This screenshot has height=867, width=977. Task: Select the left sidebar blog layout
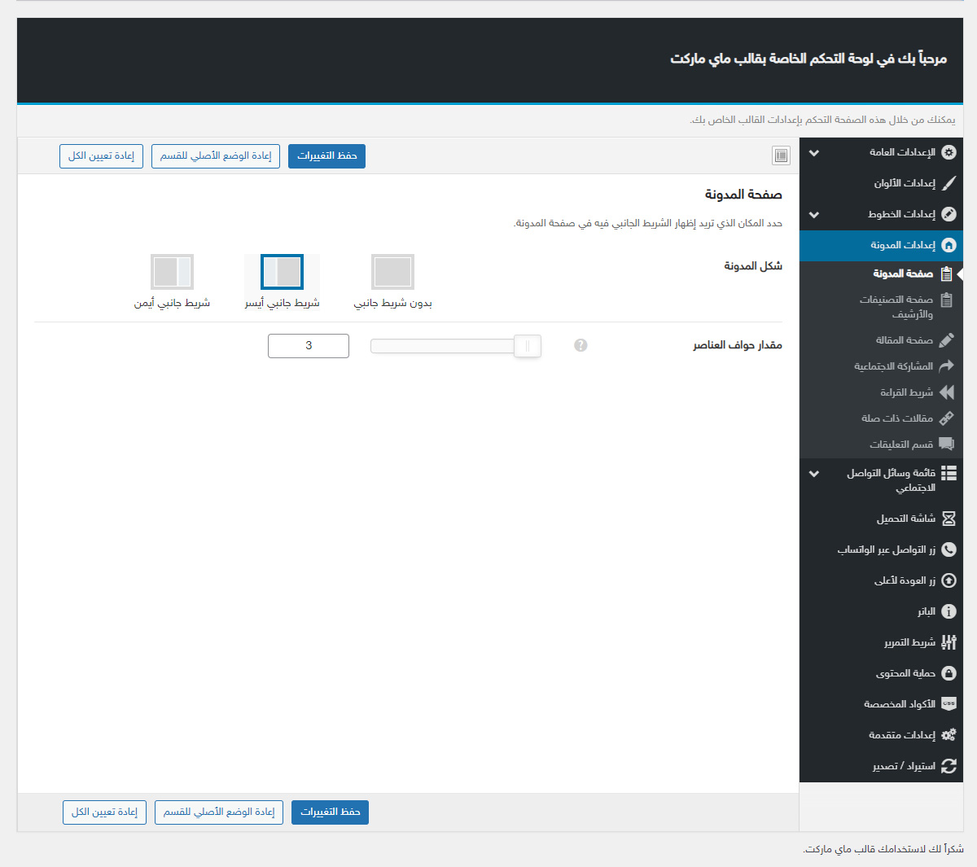(x=282, y=272)
